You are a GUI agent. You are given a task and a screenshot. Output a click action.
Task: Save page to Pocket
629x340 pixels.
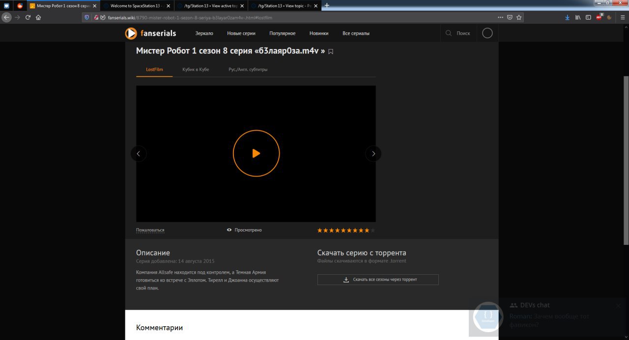(510, 17)
